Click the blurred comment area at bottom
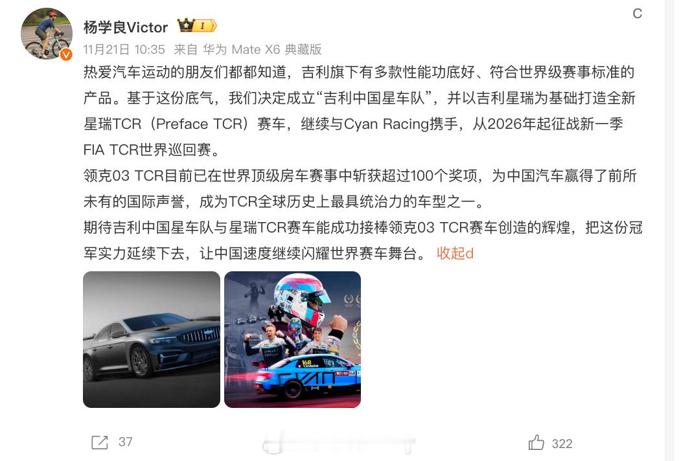The image size is (679, 461). pos(339,442)
